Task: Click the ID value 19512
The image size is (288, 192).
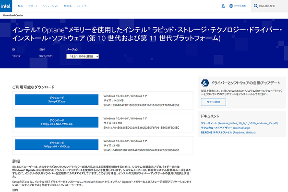Action: pyautogui.click(x=16, y=56)
